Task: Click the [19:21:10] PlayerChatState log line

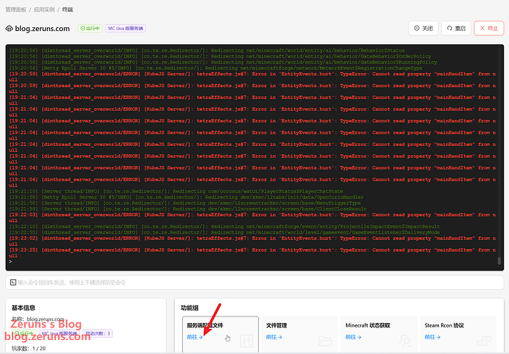Action: [x=176, y=192]
